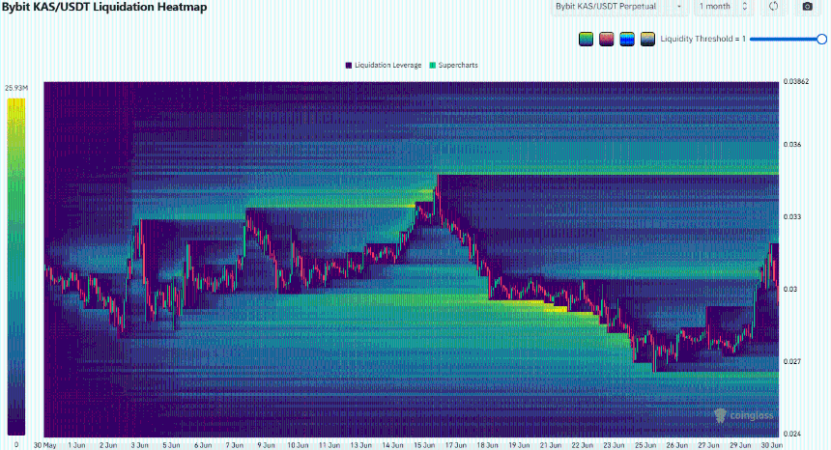Click the Bybit KAS/USDT Liquidation Heatmap title
The image size is (831, 450).
click(x=104, y=7)
